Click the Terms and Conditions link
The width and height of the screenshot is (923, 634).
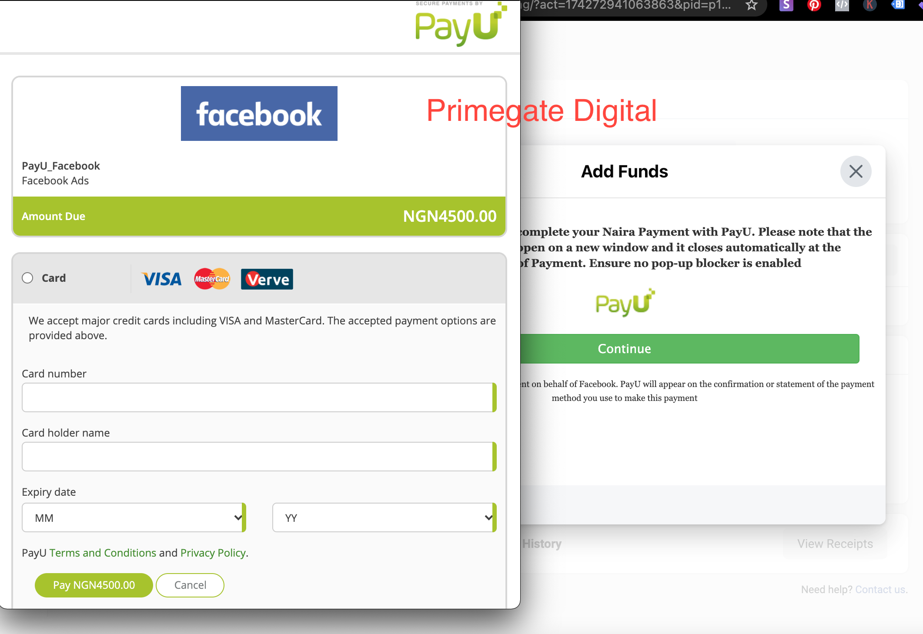coord(102,553)
